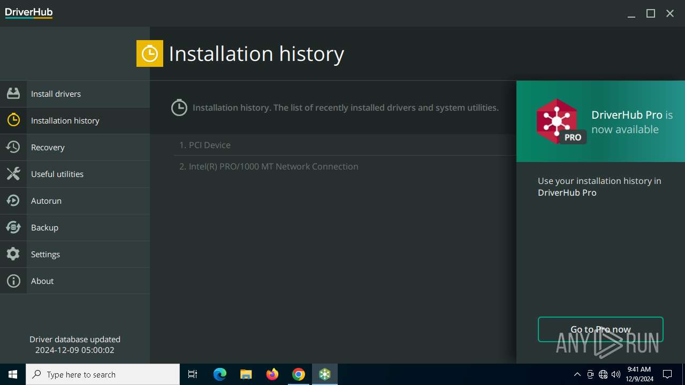
Task: Open the Settings label in sidebar
Action: pos(45,254)
